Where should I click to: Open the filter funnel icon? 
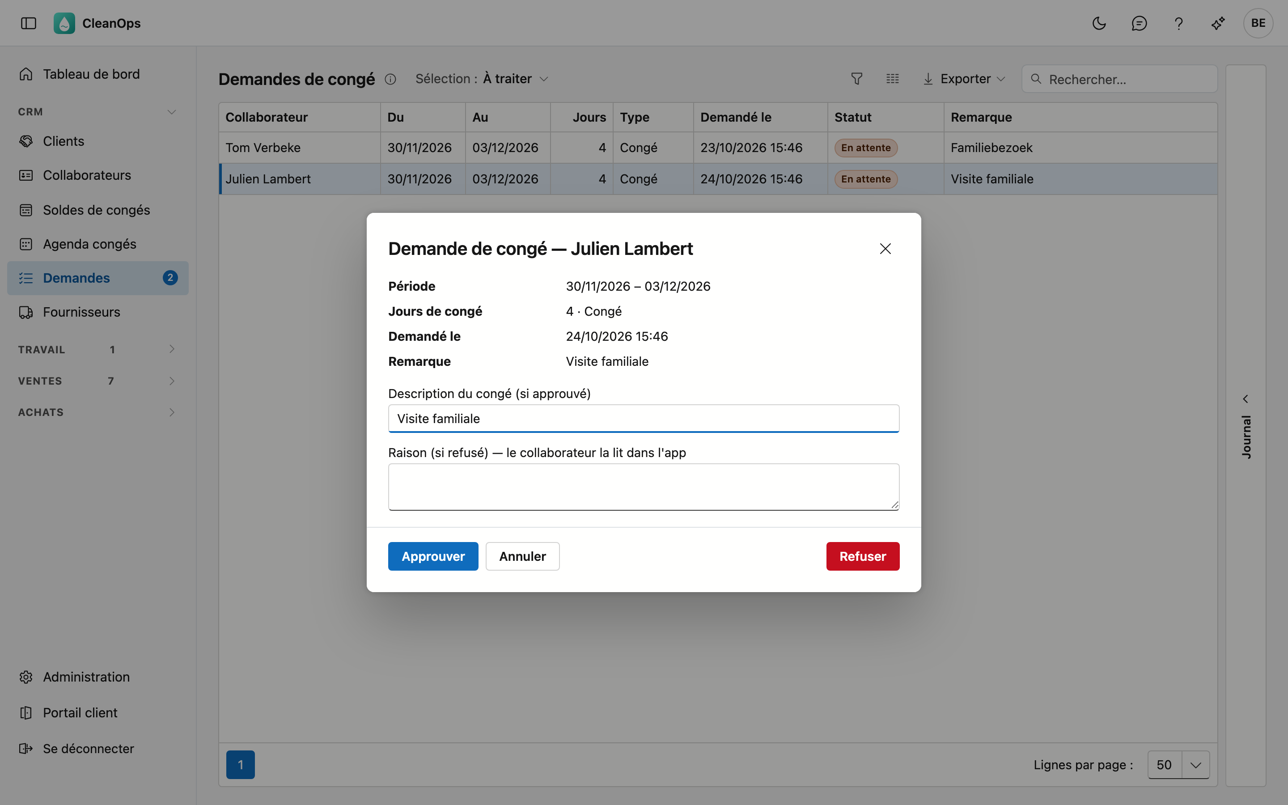pyautogui.click(x=856, y=79)
